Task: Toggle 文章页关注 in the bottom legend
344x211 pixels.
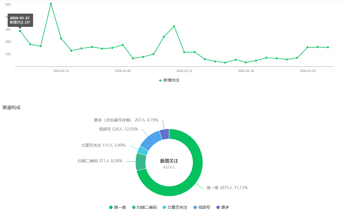Action: point(175,207)
